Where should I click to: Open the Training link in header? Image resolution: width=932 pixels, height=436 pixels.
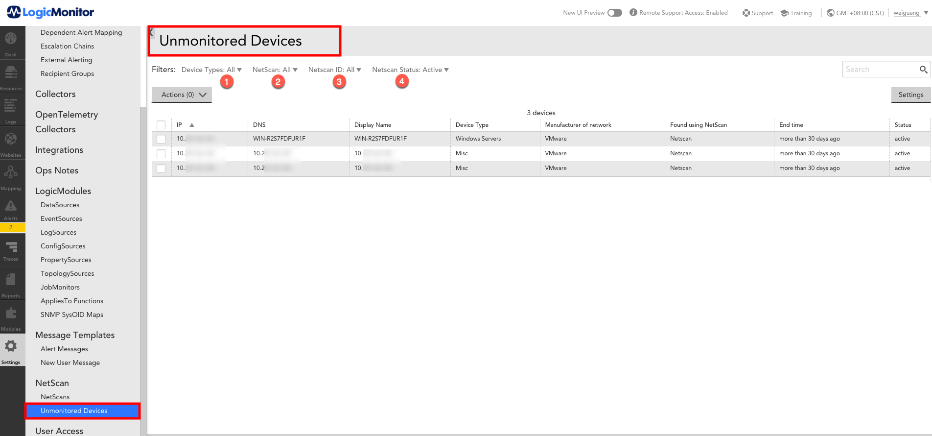pyautogui.click(x=796, y=13)
